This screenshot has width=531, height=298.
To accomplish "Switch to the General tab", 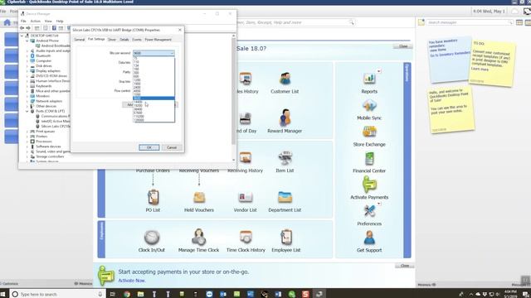I will click(80, 40).
